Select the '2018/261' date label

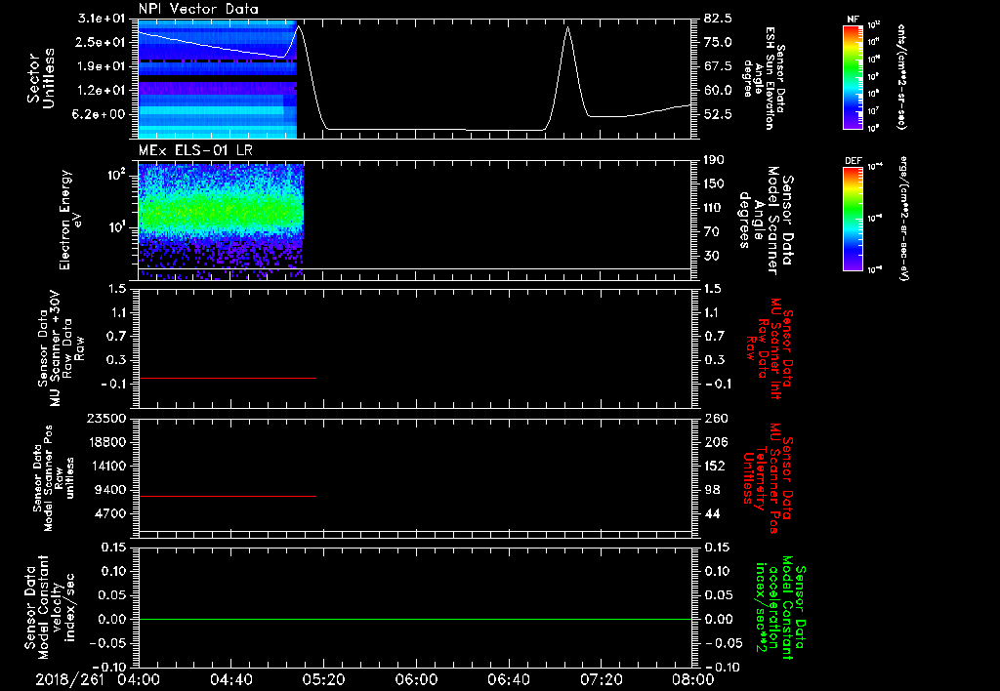(69, 679)
